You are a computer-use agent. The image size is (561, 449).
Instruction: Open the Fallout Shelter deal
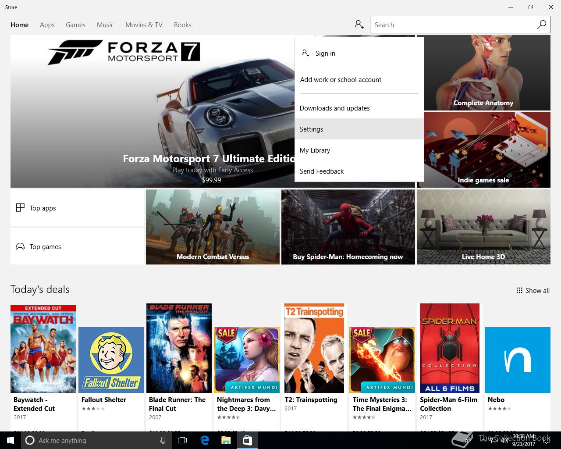pos(111,360)
